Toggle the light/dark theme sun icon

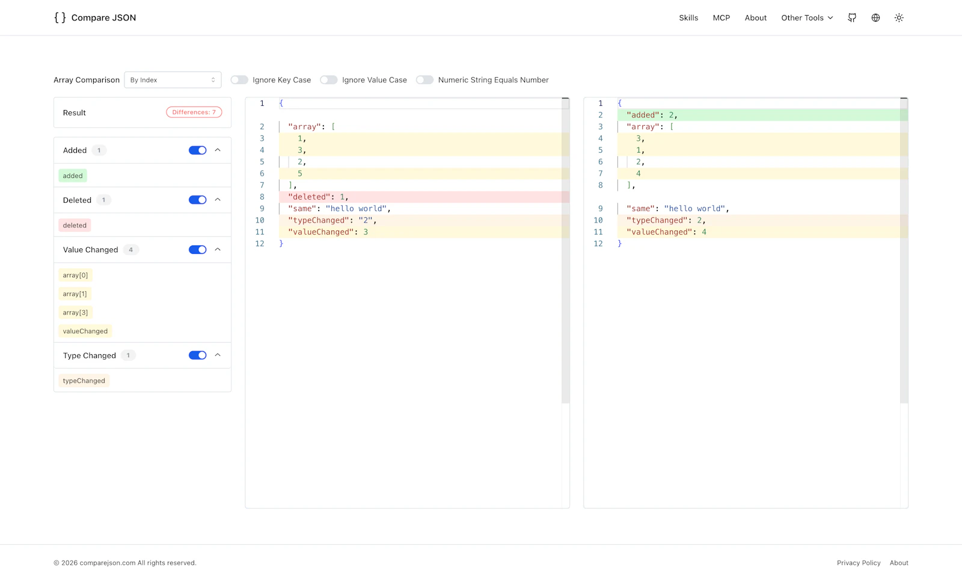(899, 18)
